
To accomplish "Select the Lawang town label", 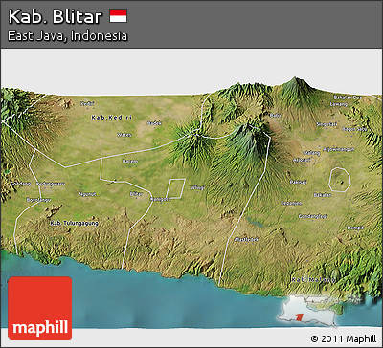I will (339, 104).
